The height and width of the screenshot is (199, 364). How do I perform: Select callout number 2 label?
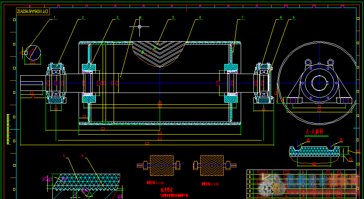tap(83, 18)
